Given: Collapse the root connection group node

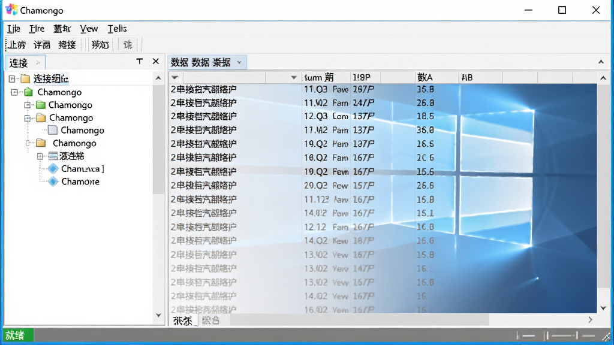Looking at the screenshot, I should click(12, 78).
